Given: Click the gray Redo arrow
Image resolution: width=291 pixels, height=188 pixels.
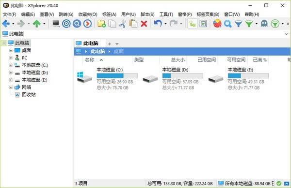Looking at the screenshot, I should tap(174, 24).
